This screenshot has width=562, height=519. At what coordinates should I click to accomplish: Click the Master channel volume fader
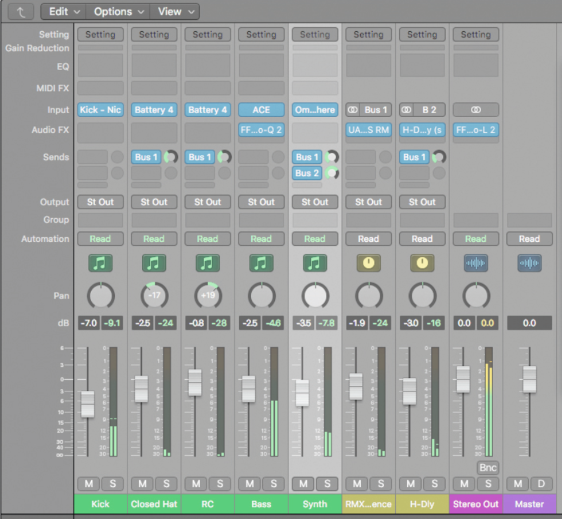pyautogui.click(x=529, y=379)
